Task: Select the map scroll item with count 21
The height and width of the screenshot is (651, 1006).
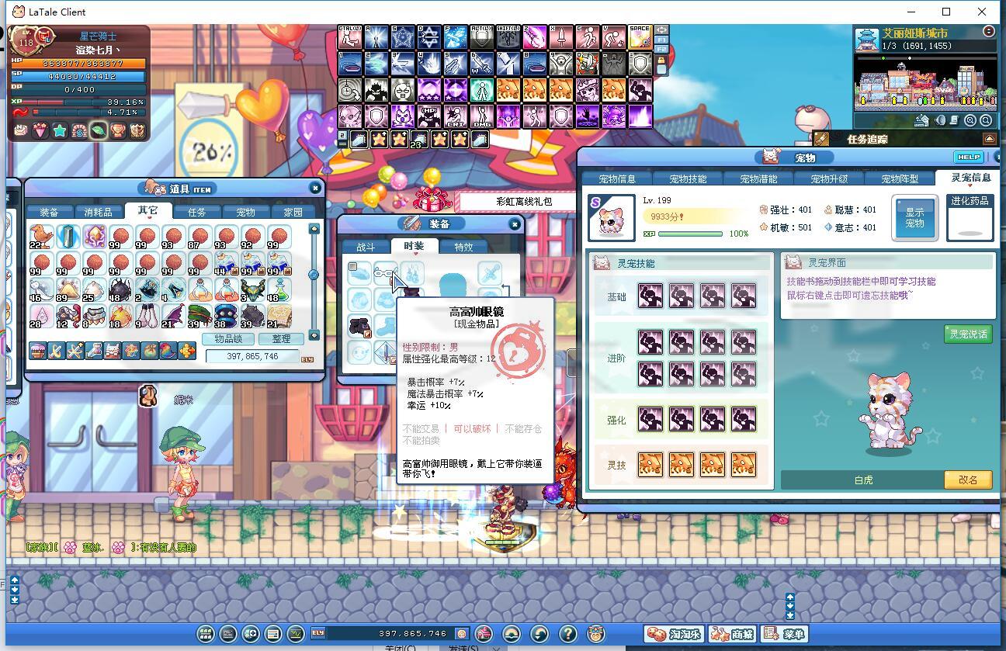Action: click(279, 316)
